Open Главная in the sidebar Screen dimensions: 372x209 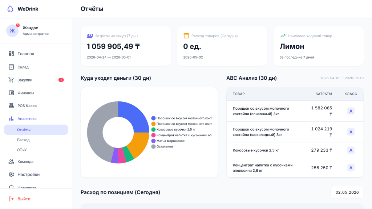pyautogui.click(x=36, y=54)
